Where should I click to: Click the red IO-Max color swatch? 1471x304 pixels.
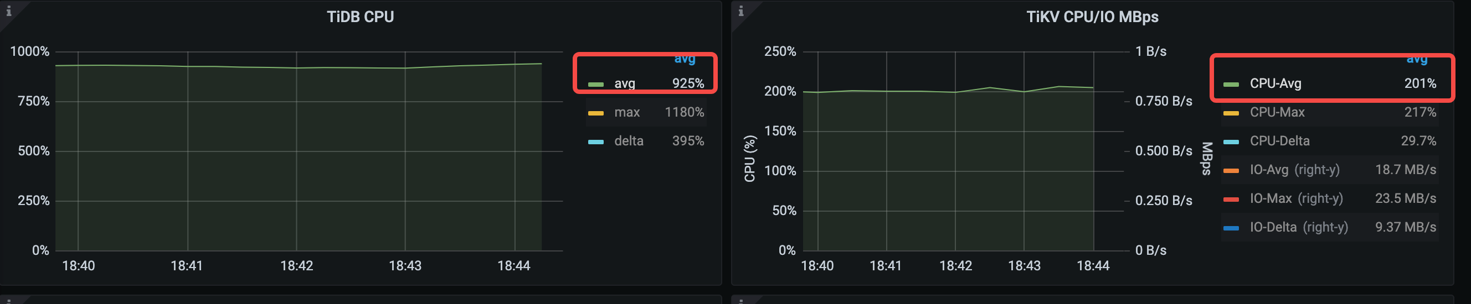1231,199
